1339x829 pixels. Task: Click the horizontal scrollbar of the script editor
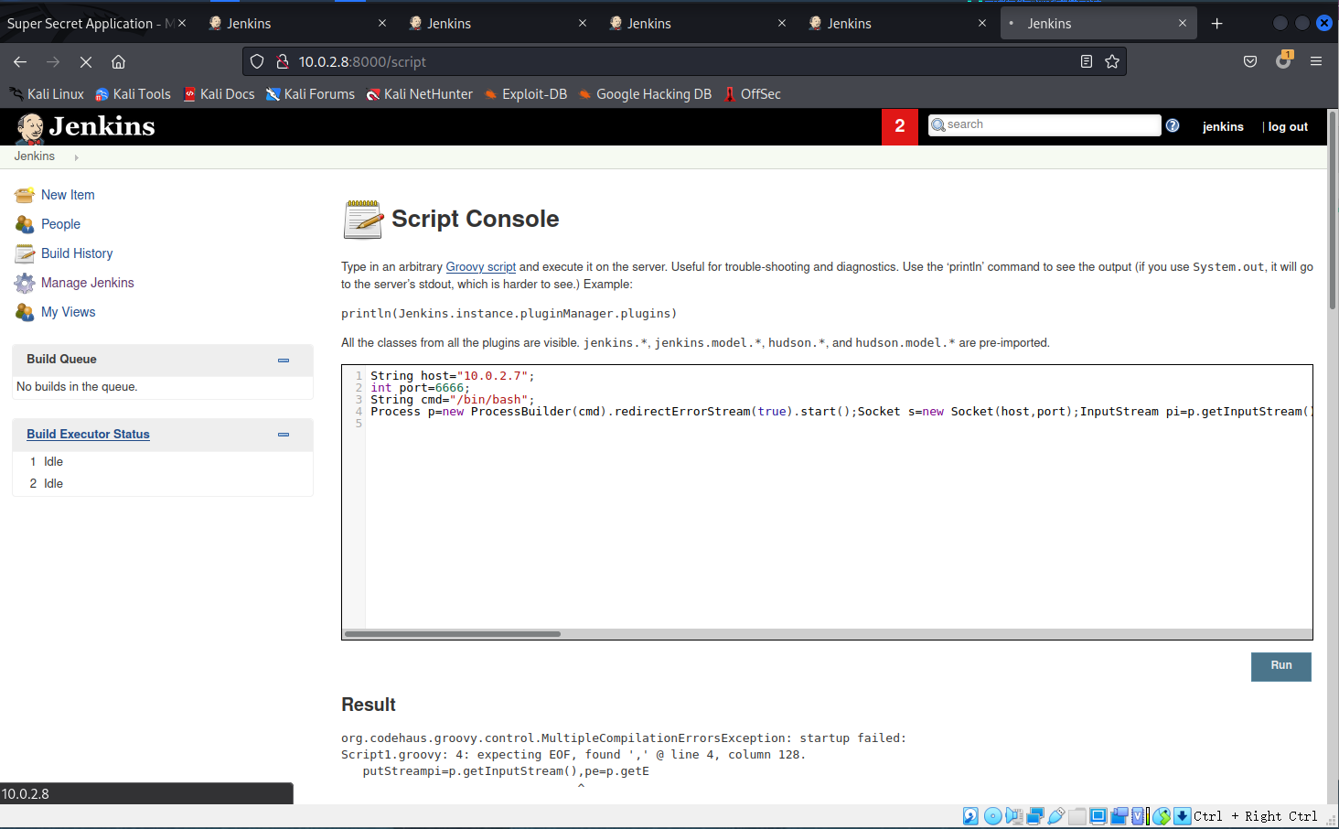(453, 634)
